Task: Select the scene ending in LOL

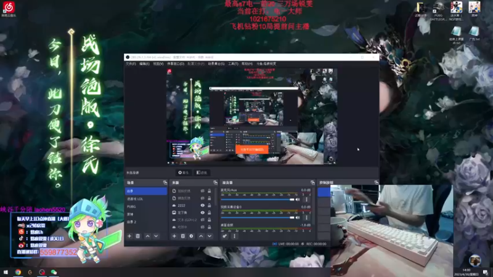Action: 146,199
